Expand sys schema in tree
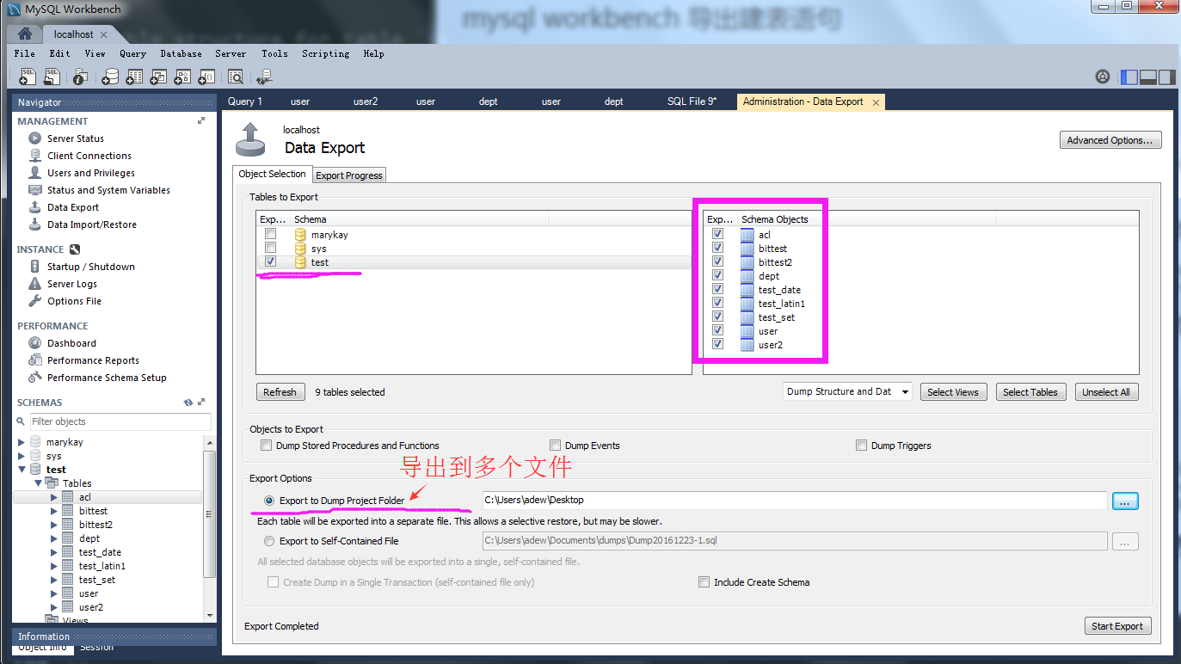Image resolution: width=1181 pixels, height=664 pixels. click(22, 456)
